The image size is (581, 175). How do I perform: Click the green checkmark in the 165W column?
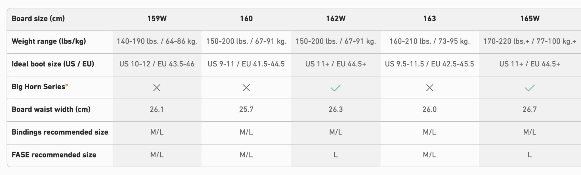pos(530,88)
